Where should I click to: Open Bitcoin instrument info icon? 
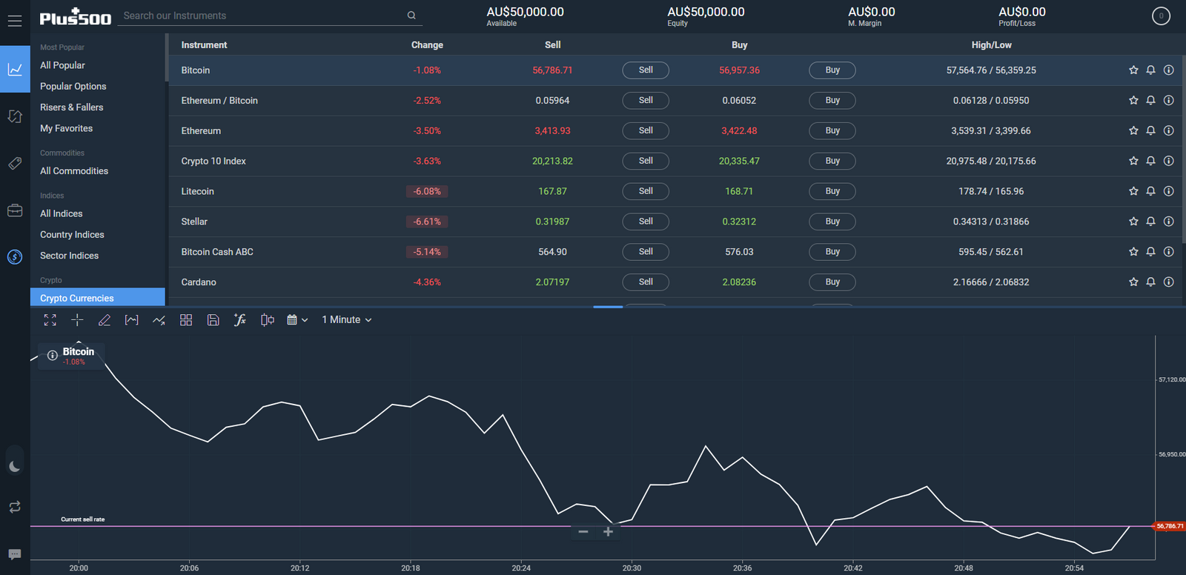[x=1169, y=70]
